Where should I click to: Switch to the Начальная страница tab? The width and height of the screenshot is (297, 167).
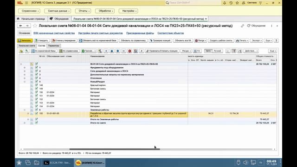32,19
